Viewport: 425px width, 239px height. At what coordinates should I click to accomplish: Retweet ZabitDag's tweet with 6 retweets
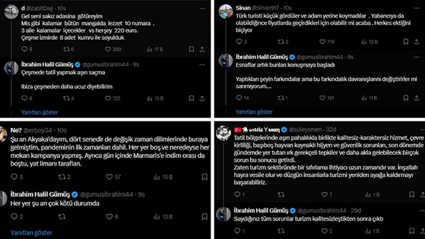point(66,49)
